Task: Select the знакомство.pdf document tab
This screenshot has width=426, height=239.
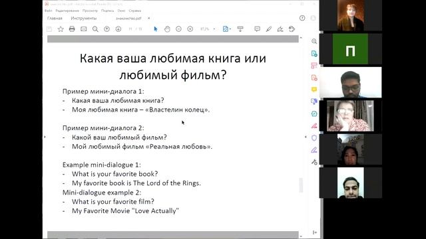Action: tap(128, 18)
